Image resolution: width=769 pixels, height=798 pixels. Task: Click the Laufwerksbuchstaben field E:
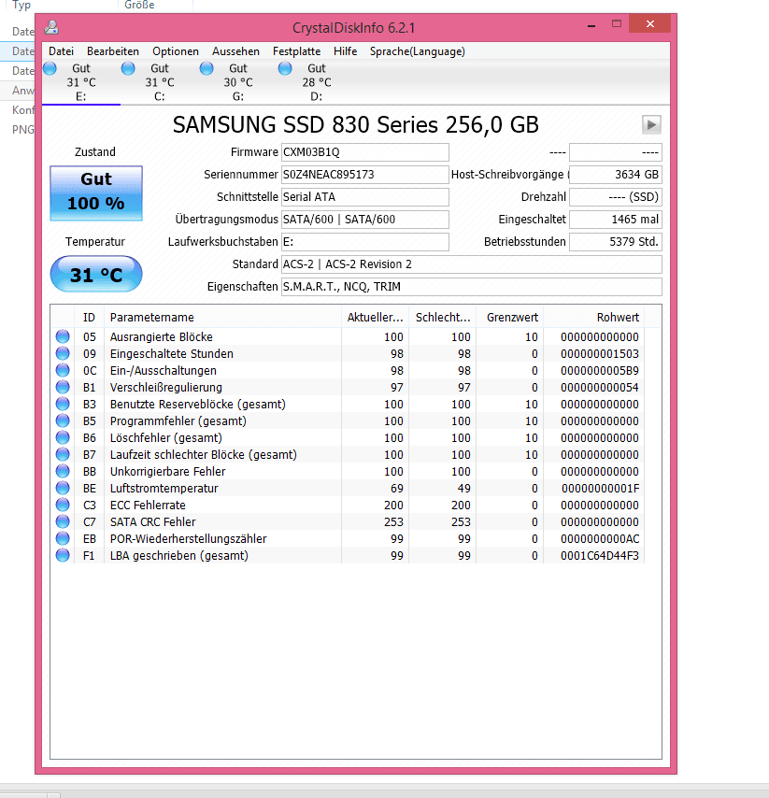click(365, 242)
